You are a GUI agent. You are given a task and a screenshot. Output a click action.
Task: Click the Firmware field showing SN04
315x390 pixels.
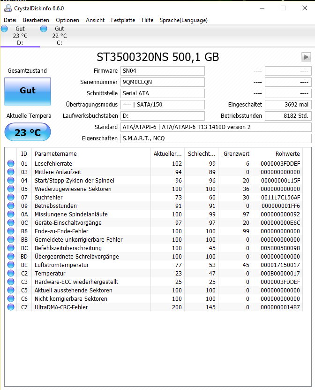click(163, 71)
